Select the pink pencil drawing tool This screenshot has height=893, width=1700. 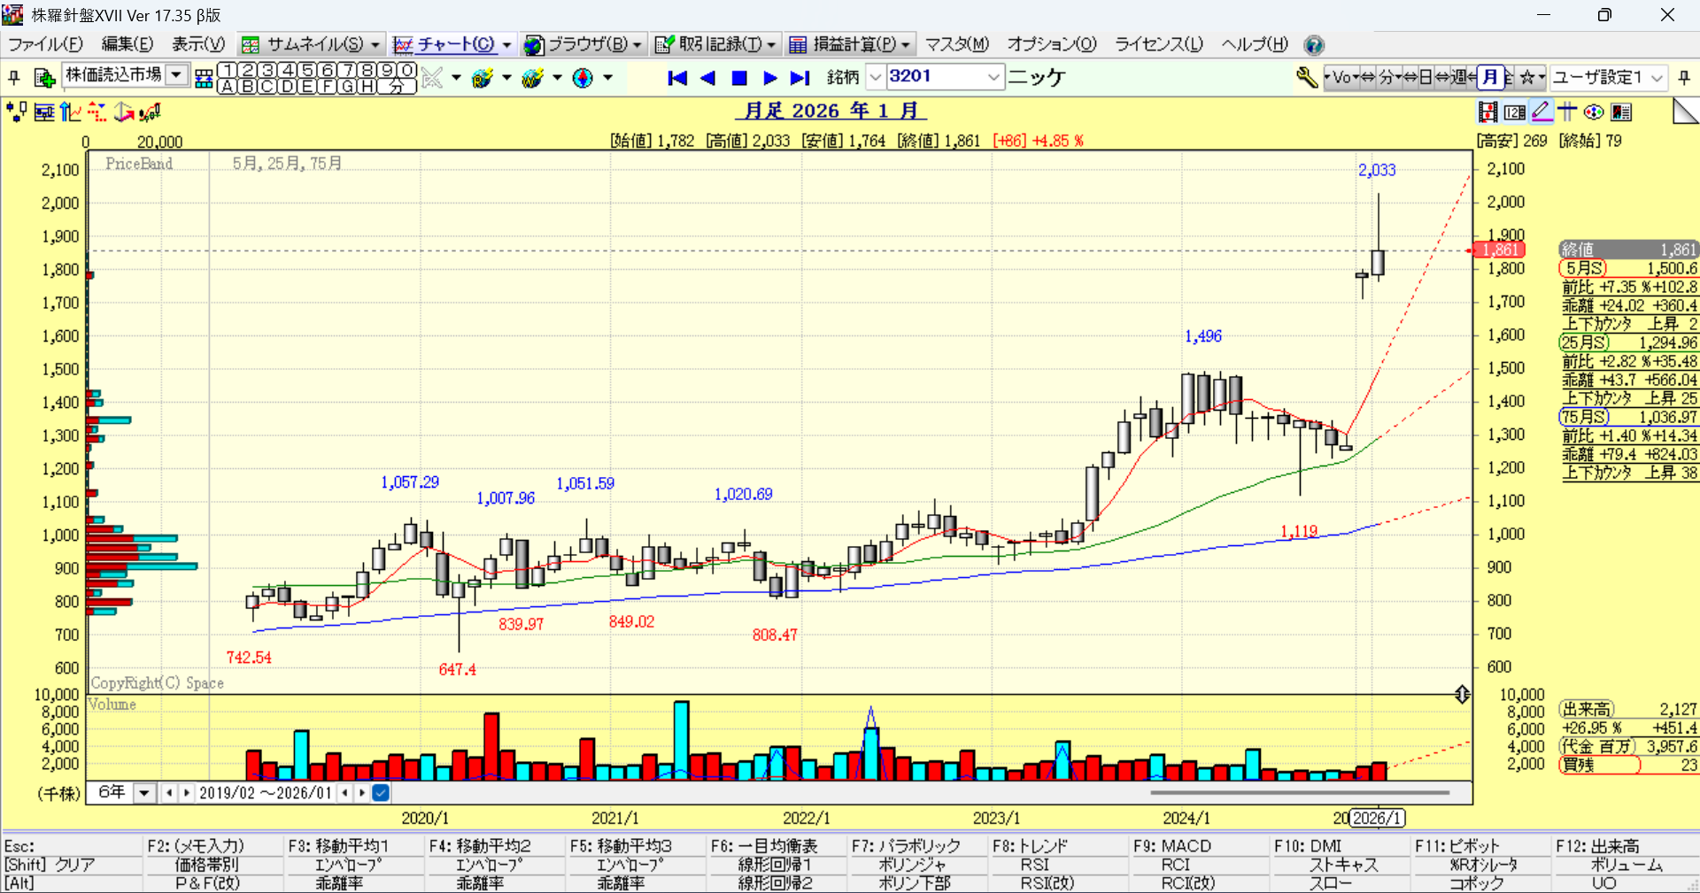coord(1542,112)
